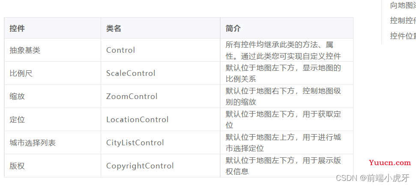Image resolution: width=416 pixels, height=186 pixels.
Task: Click the 缩放 row label
Action: (17, 96)
